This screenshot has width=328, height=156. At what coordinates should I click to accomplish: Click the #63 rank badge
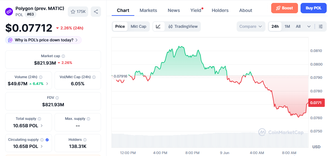click(x=31, y=15)
